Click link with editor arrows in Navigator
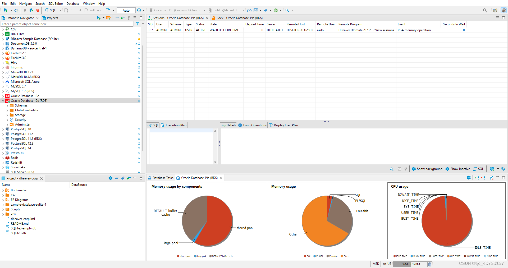This screenshot has width=508, height=268. [x=123, y=18]
